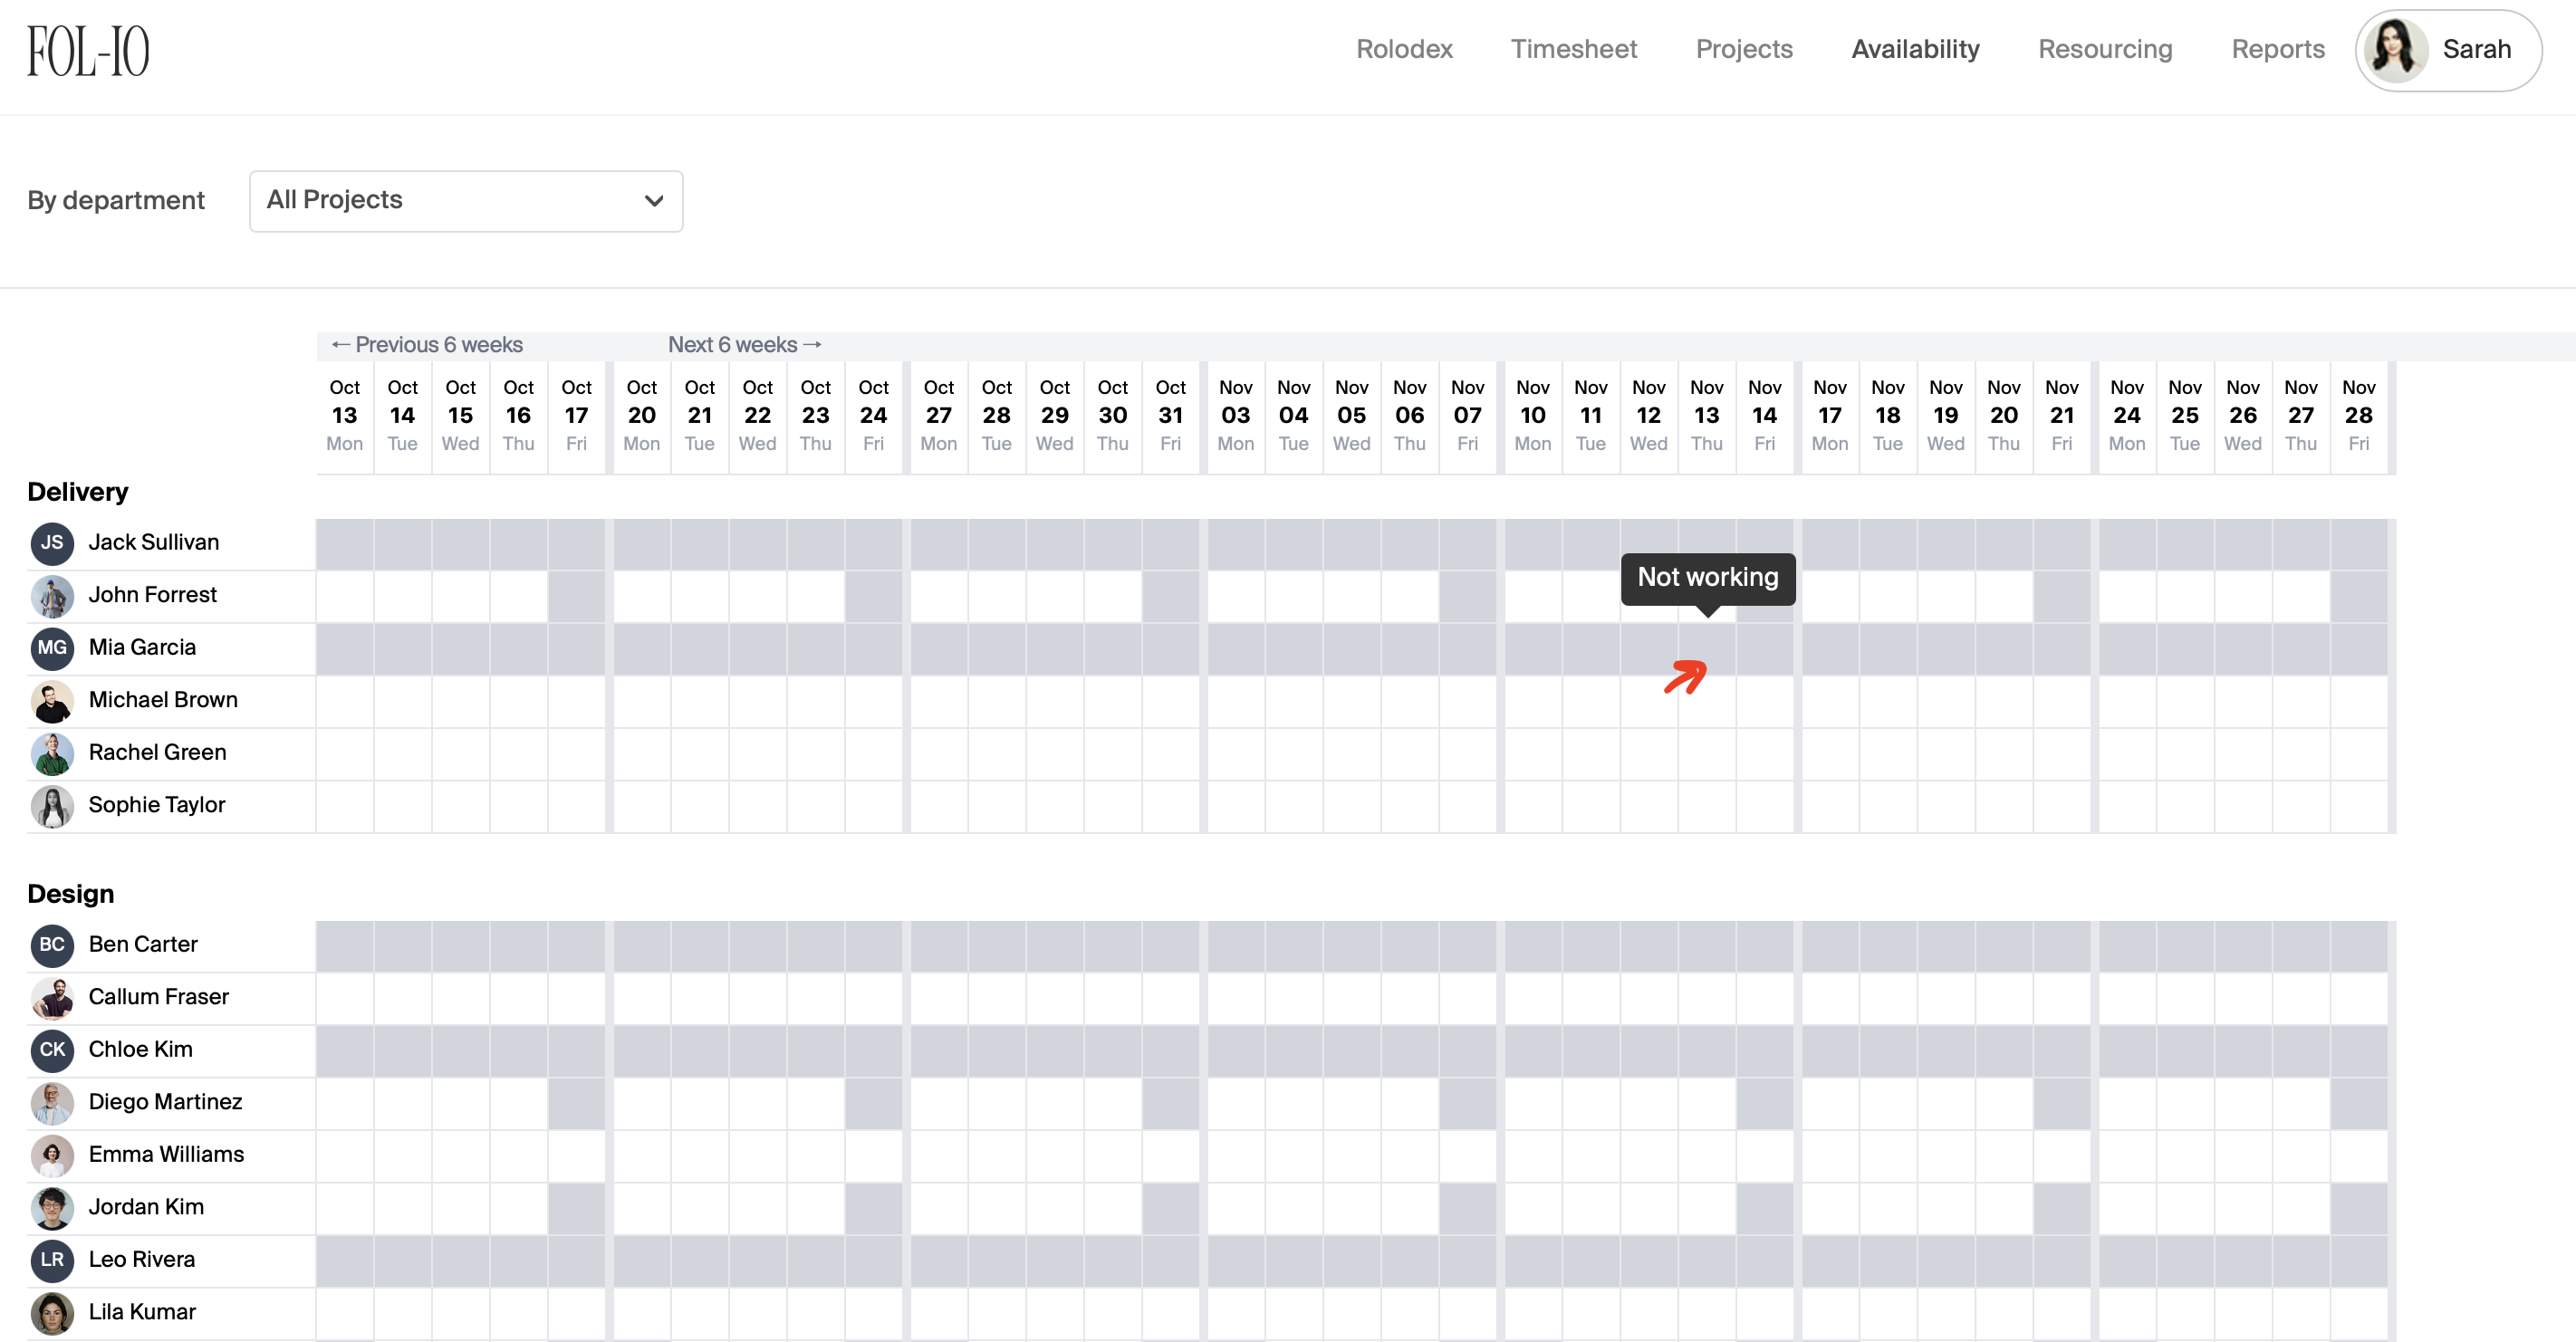Viewport: 2576px width, 1342px height.
Task: Navigate to Next 6 weeks
Action: [745, 345]
